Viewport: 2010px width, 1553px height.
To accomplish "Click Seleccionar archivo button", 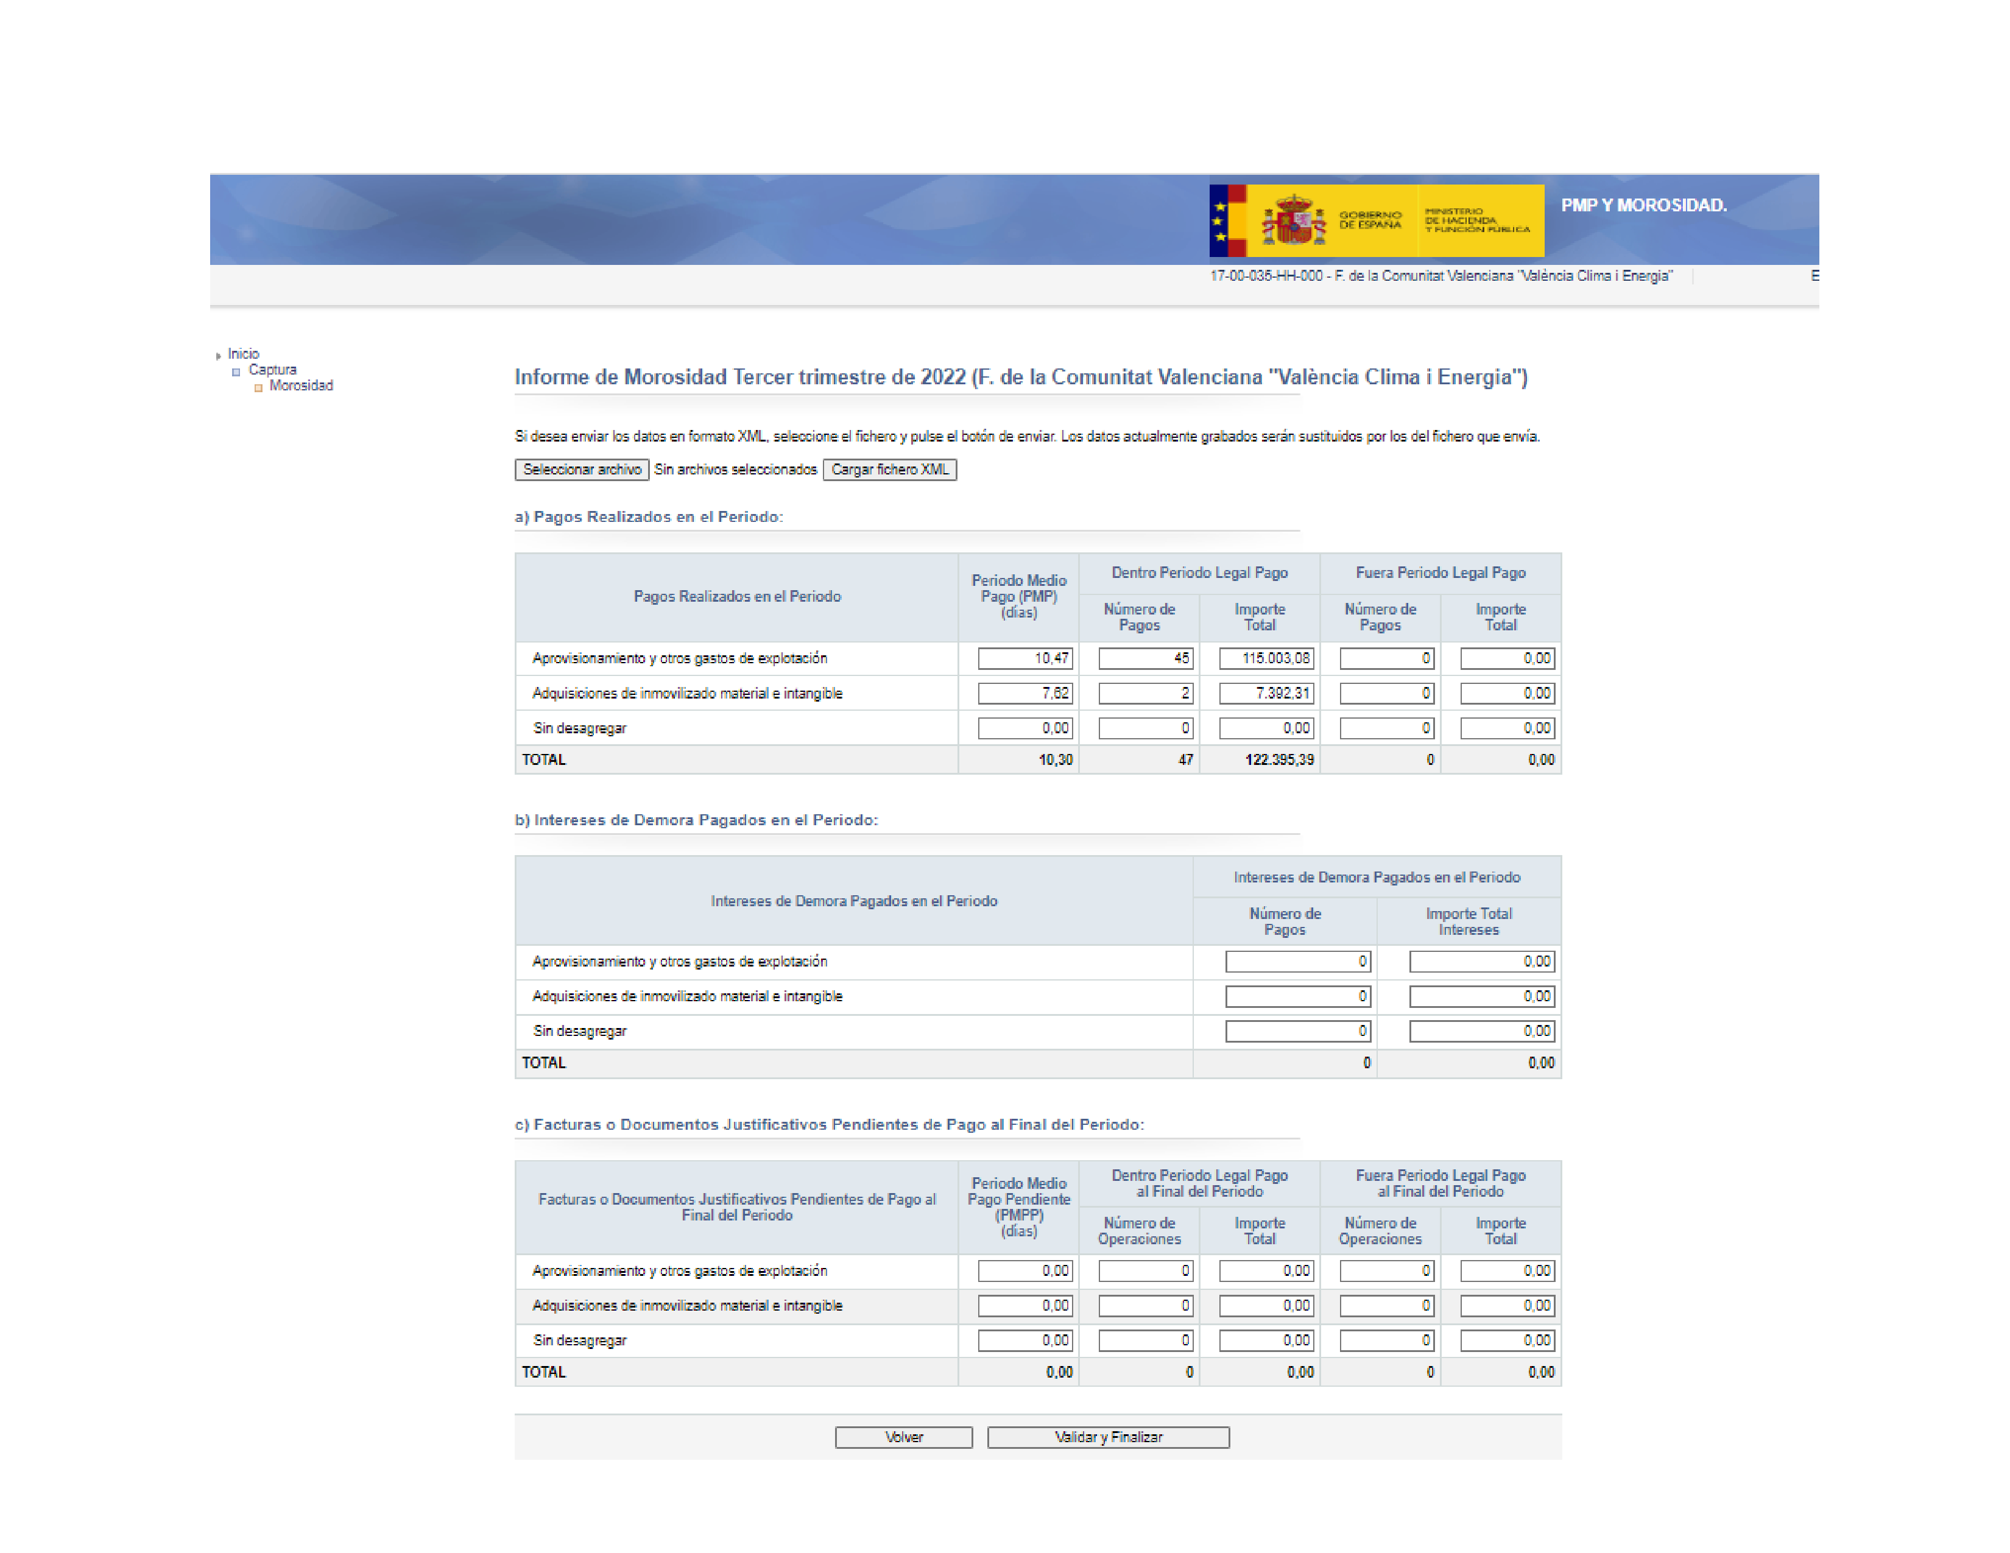I will tap(582, 469).
